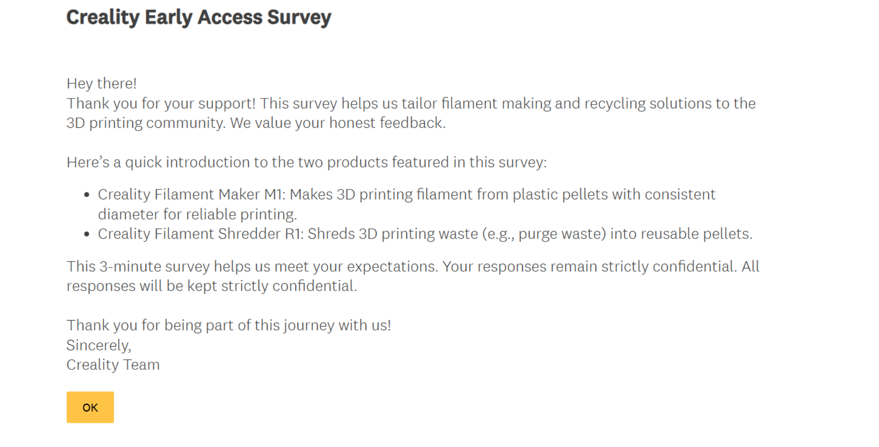Click the "Creality Filament Shredder R1" product name
The width and height of the screenshot is (879, 447).
pos(200,234)
